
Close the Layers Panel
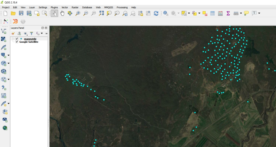coord(46,28)
